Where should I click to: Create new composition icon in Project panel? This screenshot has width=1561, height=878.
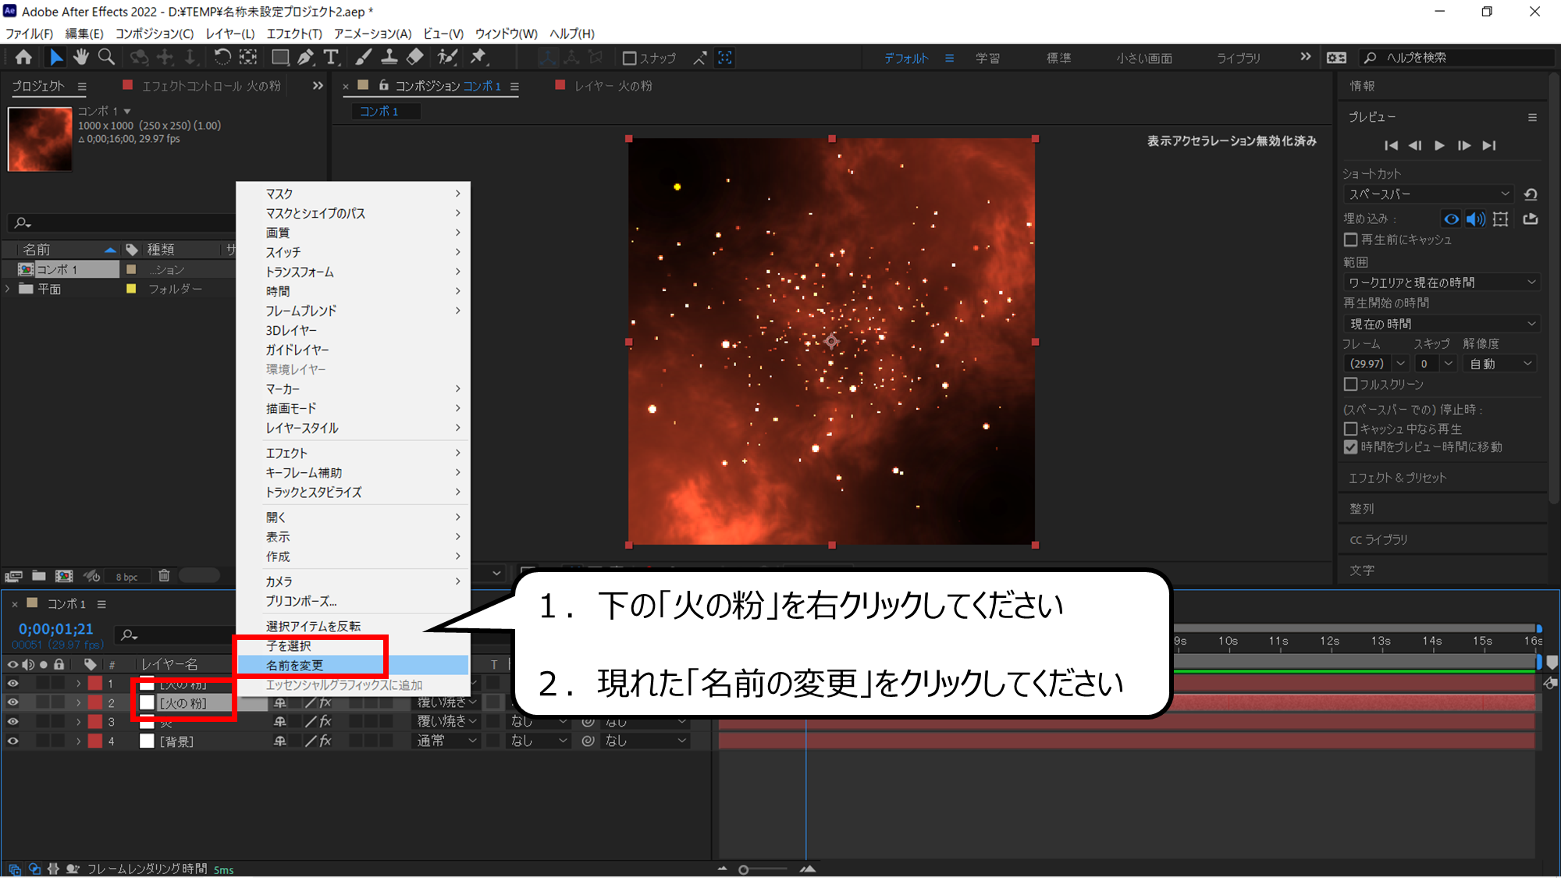[64, 576]
